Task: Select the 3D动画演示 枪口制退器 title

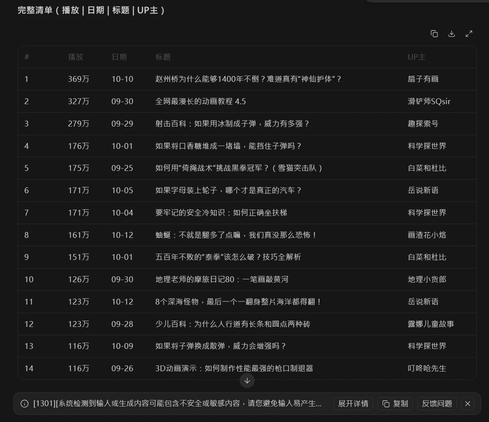Action: click(234, 368)
